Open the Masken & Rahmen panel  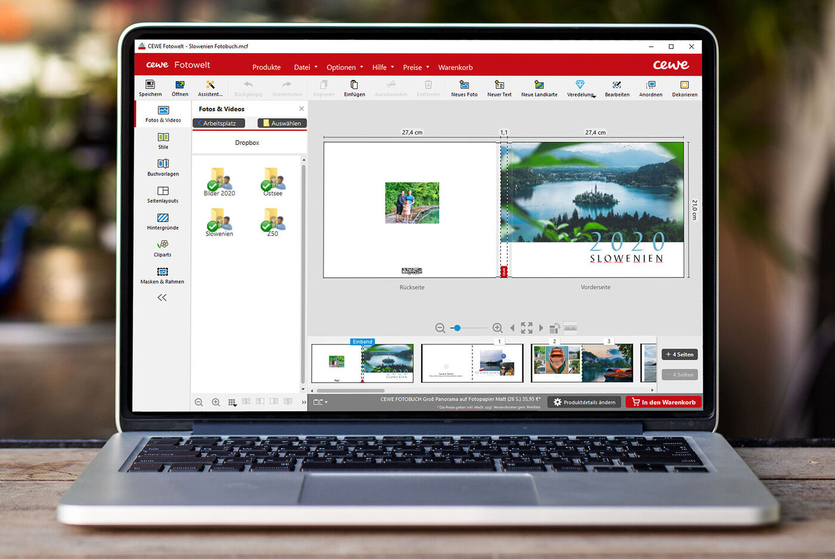162,275
